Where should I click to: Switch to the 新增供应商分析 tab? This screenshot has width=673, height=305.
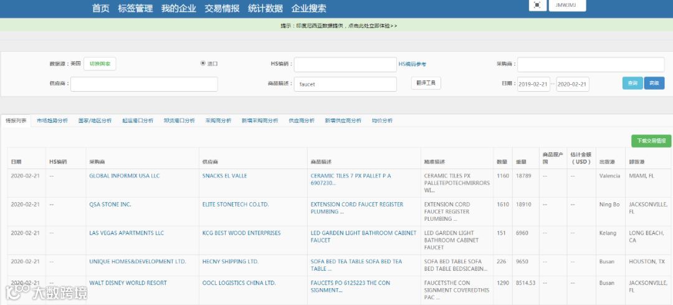[x=343, y=121]
